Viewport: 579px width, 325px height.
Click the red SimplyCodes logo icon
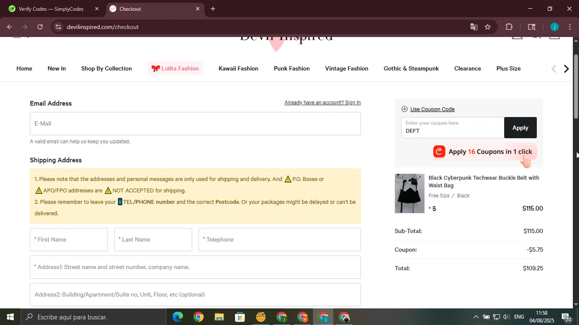coord(439,152)
